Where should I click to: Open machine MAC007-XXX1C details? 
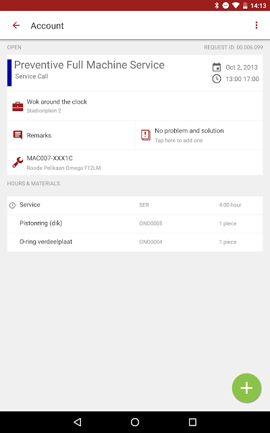pyautogui.click(x=135, y=162)
